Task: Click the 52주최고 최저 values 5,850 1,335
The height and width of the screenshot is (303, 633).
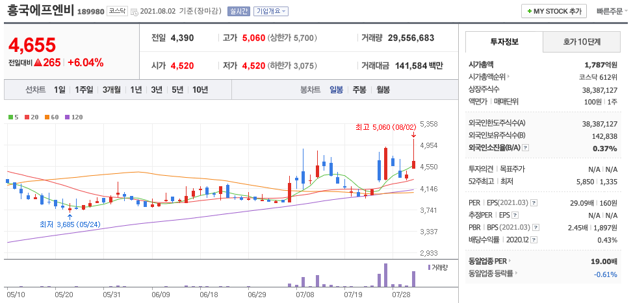Action: point(597,182)
